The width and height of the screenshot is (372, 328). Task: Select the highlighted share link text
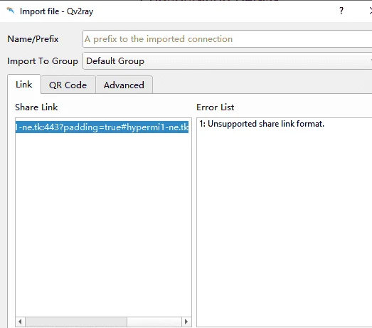[x=102, y=127]
